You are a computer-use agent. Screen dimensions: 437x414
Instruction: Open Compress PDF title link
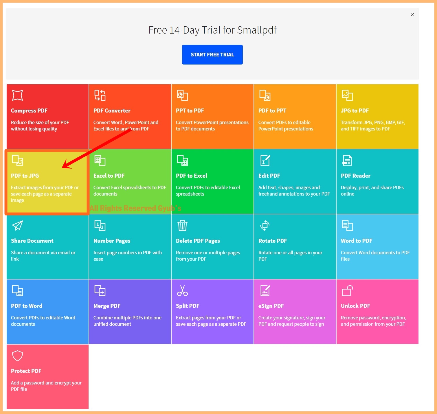(29, 111)
